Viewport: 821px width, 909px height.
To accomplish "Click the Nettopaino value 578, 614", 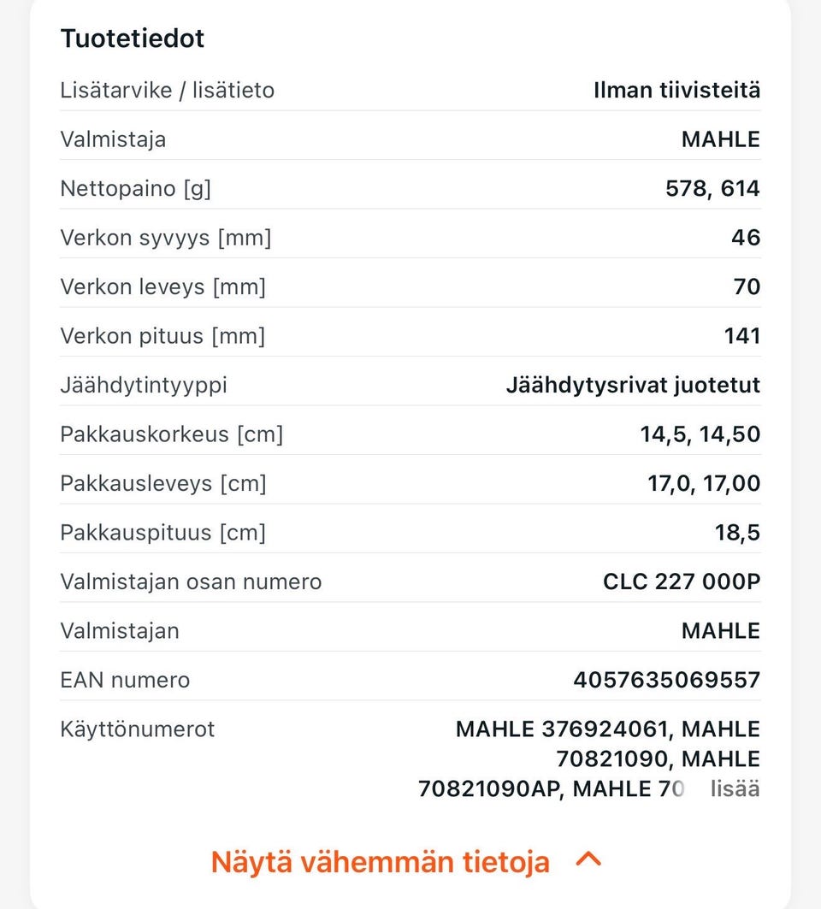I will (712, 188).
